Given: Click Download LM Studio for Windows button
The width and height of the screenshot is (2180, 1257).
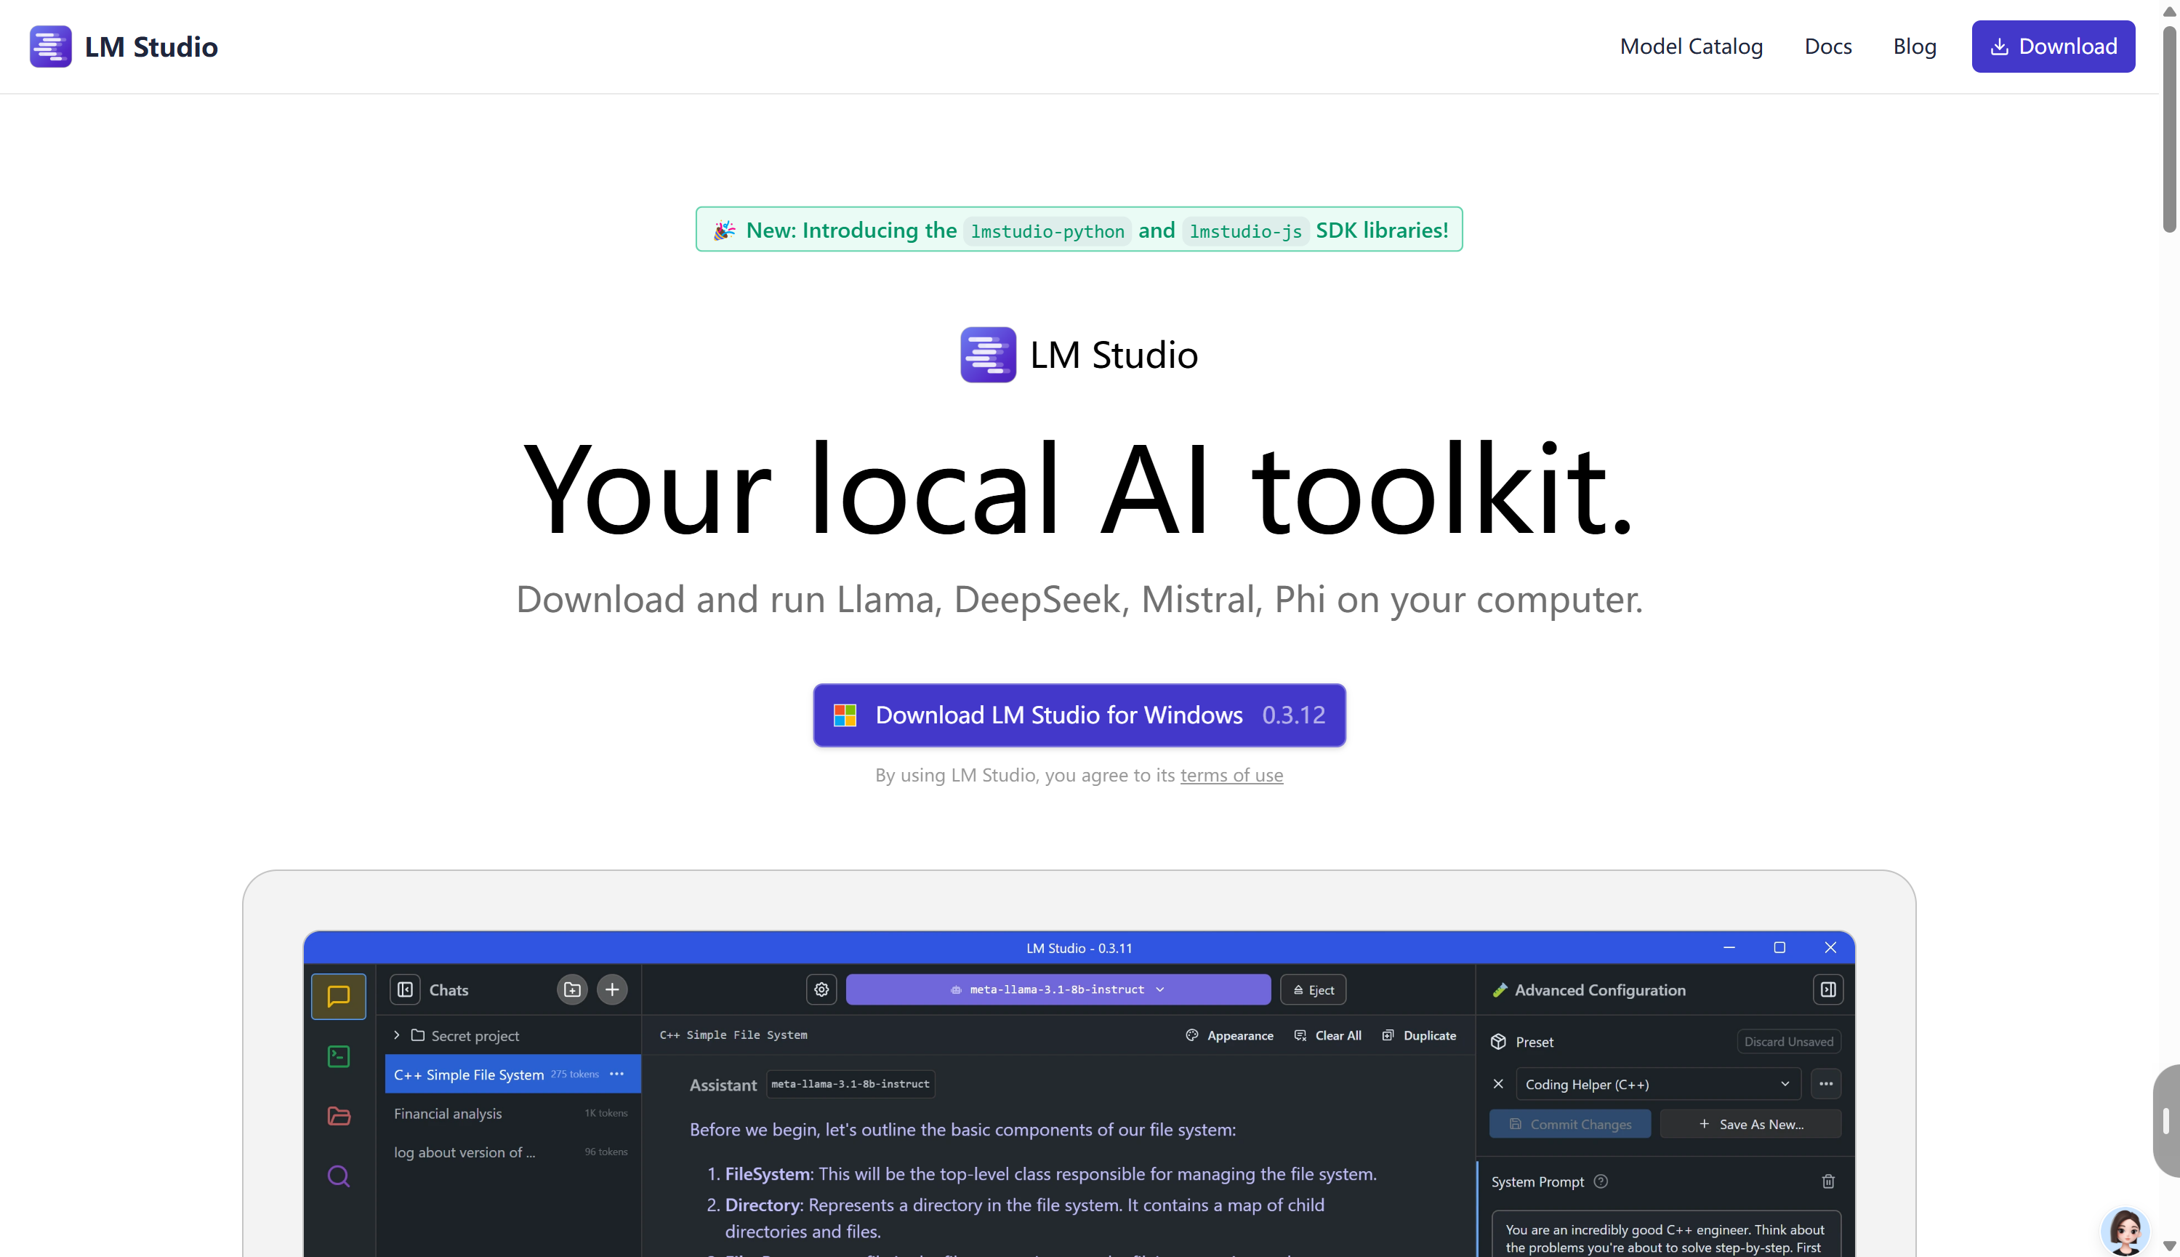Looking at the screenshot, I should (x=1079, y=715).
